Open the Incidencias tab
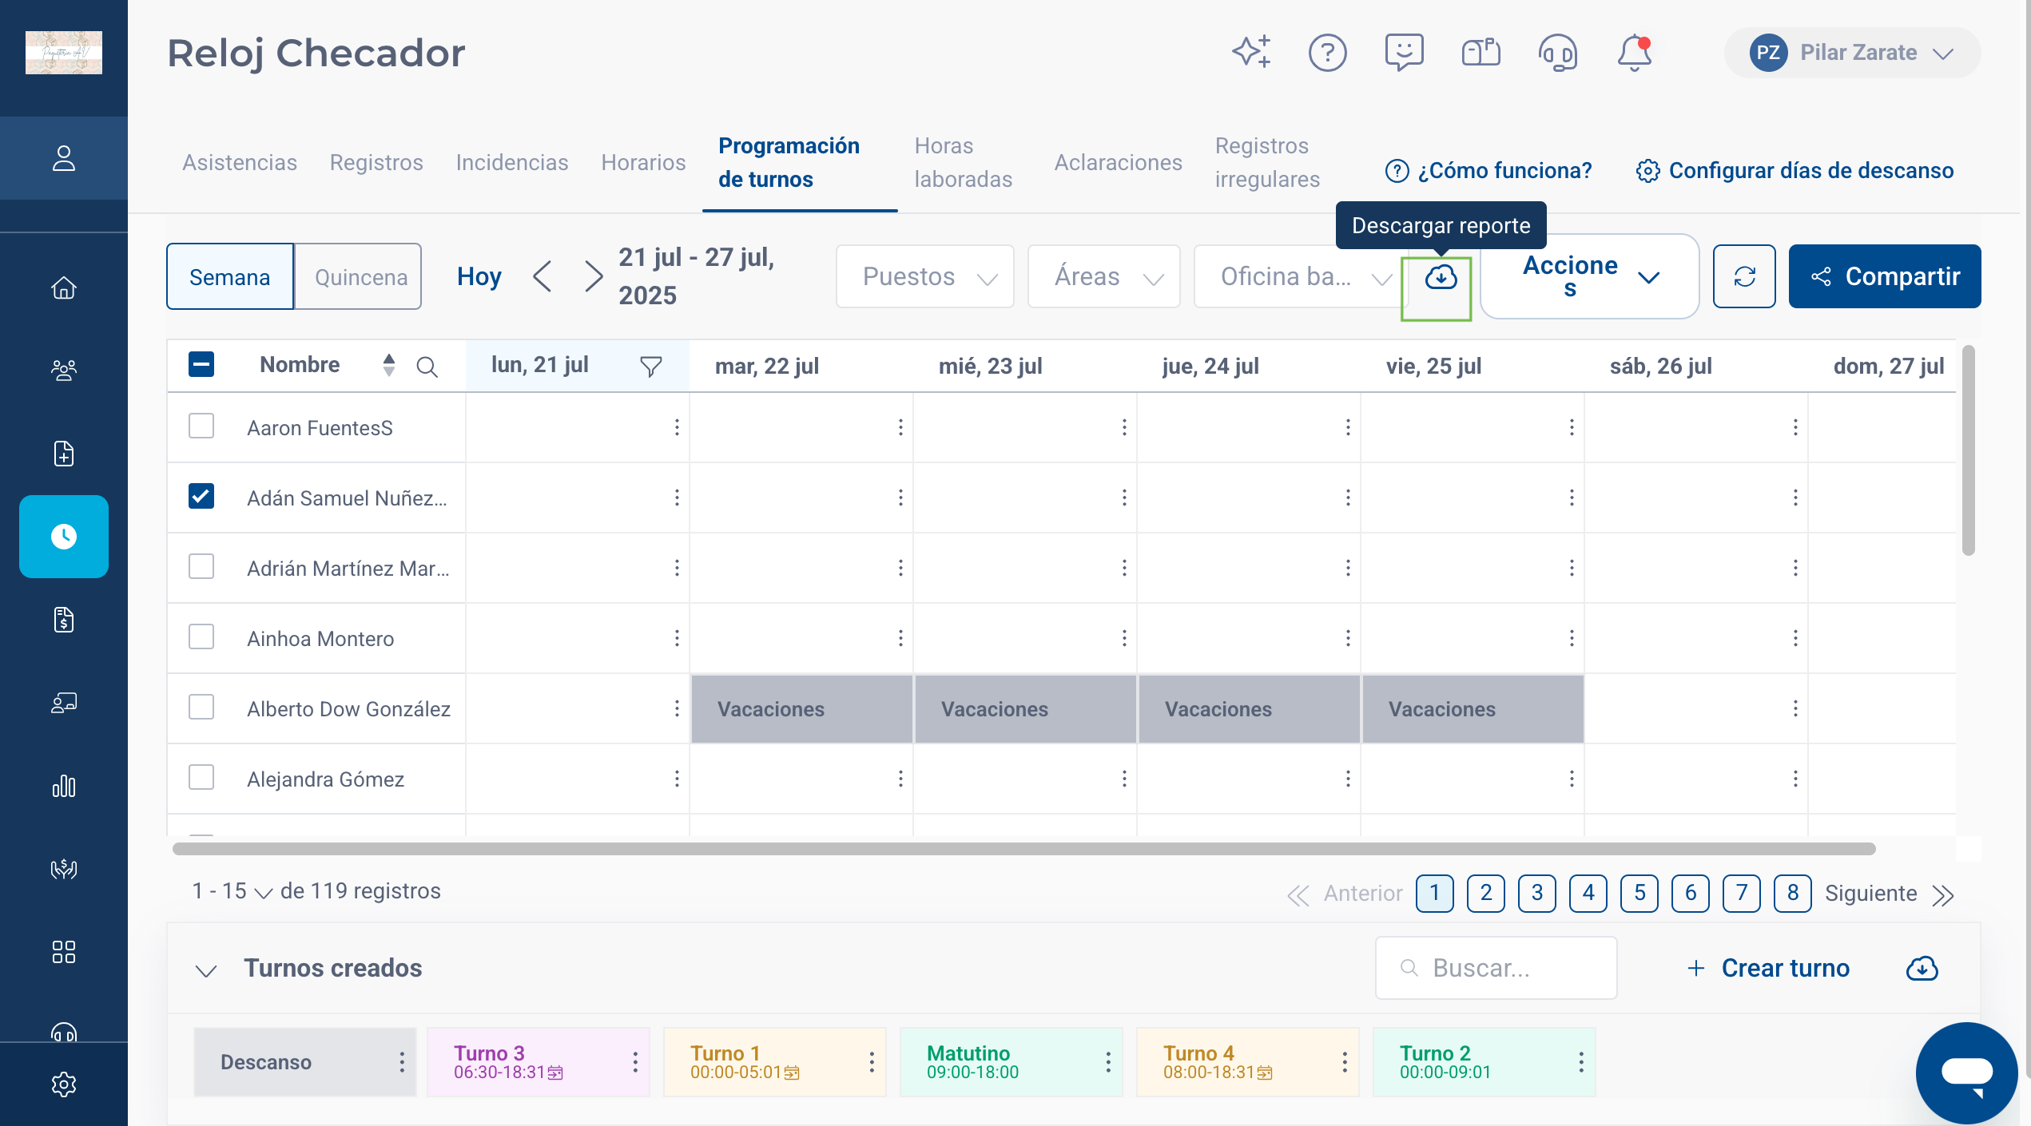 511,163
